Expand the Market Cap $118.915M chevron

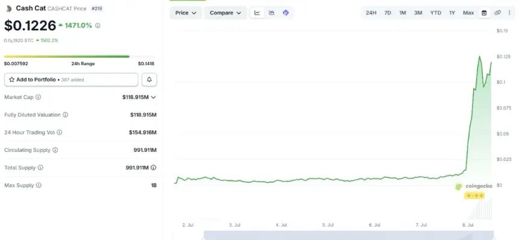click(x=153, y=97)
